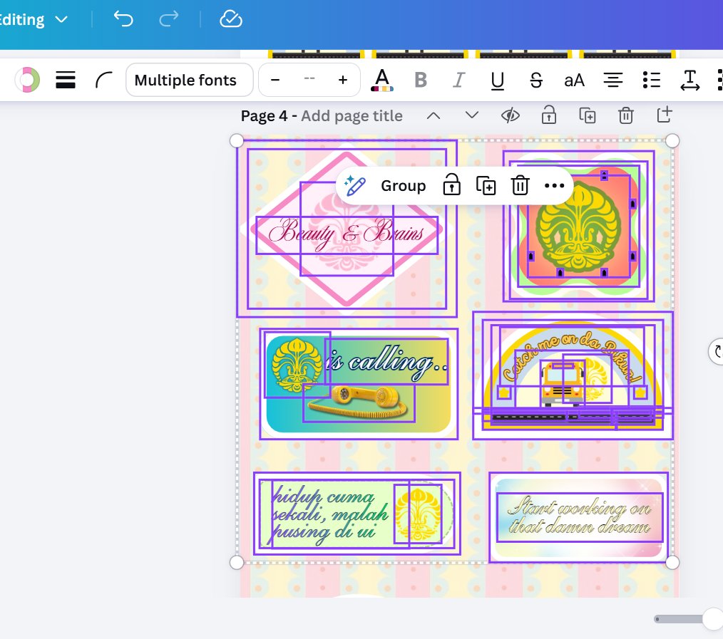Lock Page 4 with page lock icon
Image resolution: width=723 pixels, height=639 pixels.
pos(549,115)
